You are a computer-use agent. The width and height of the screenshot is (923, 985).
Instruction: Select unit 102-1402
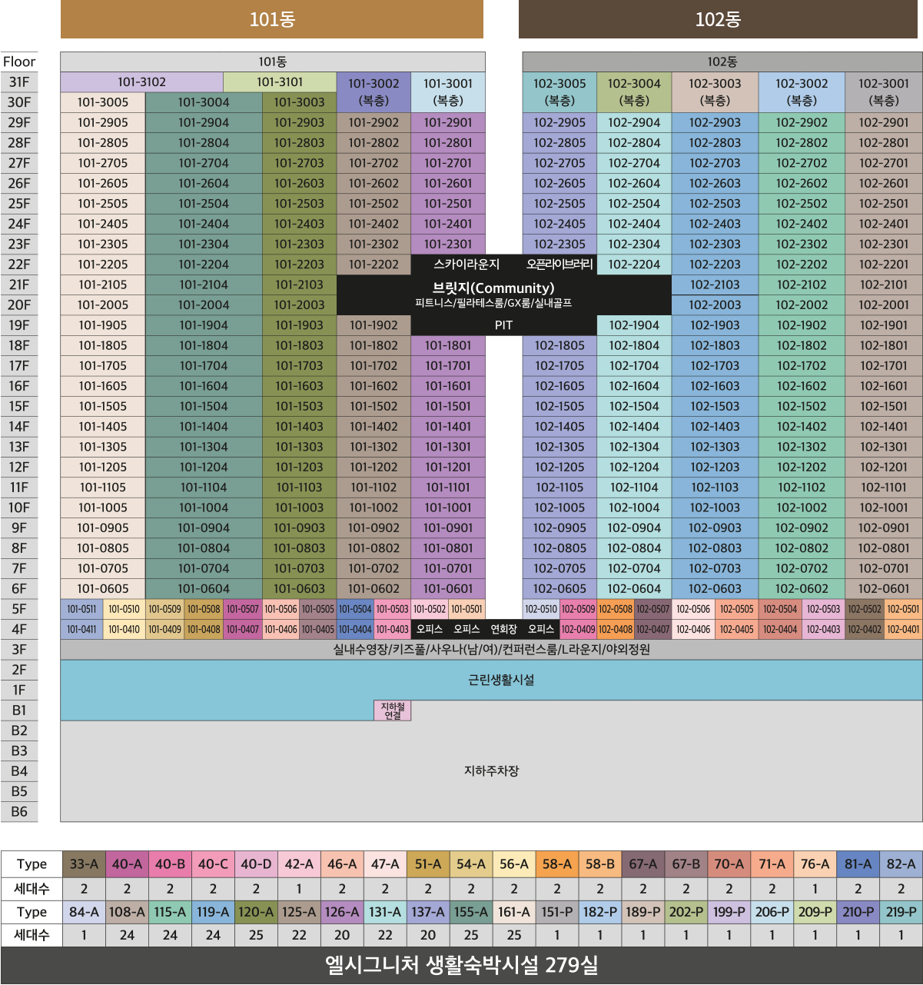[x=802, y=427]
